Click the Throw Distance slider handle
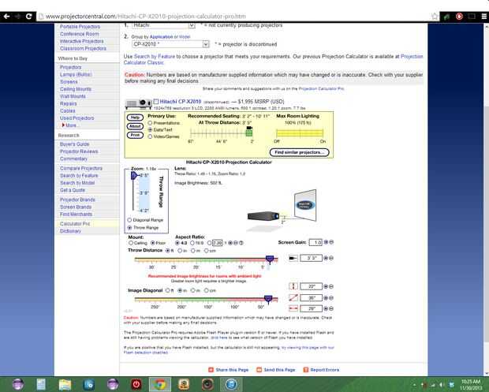489x392 pixels. point(270,259)
